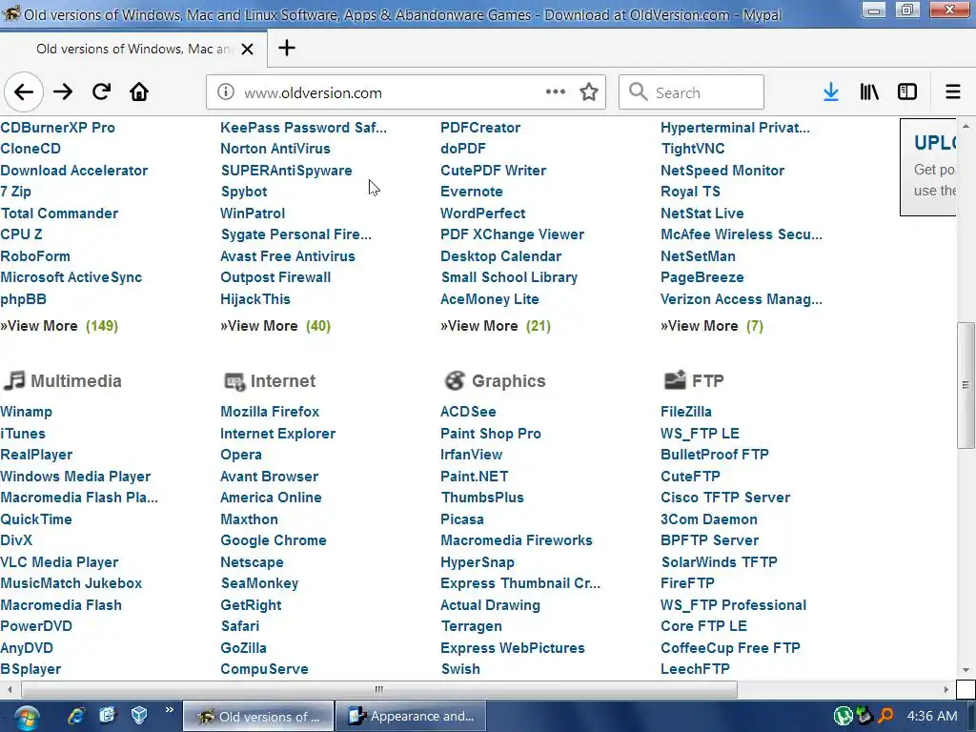
Task: Go back to the previous page
Action: point(24,92)
